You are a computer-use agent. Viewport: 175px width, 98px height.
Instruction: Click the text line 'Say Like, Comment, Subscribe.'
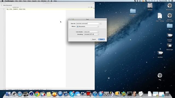16,9
